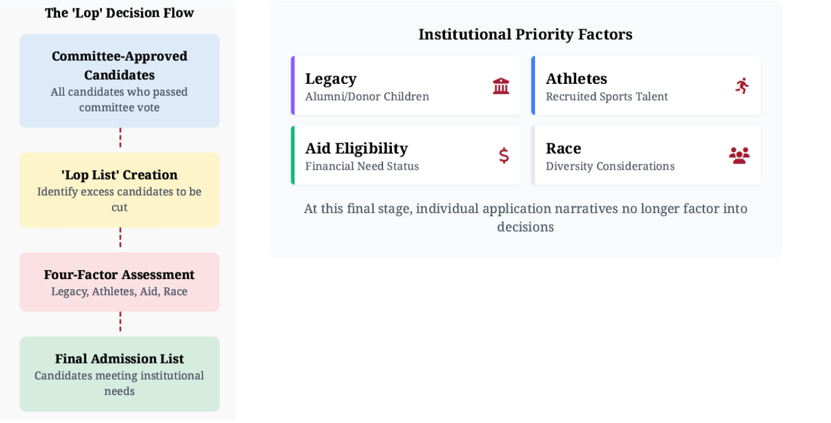
Task: Click the Diversity Considerations subtitle
Action: 610,167
